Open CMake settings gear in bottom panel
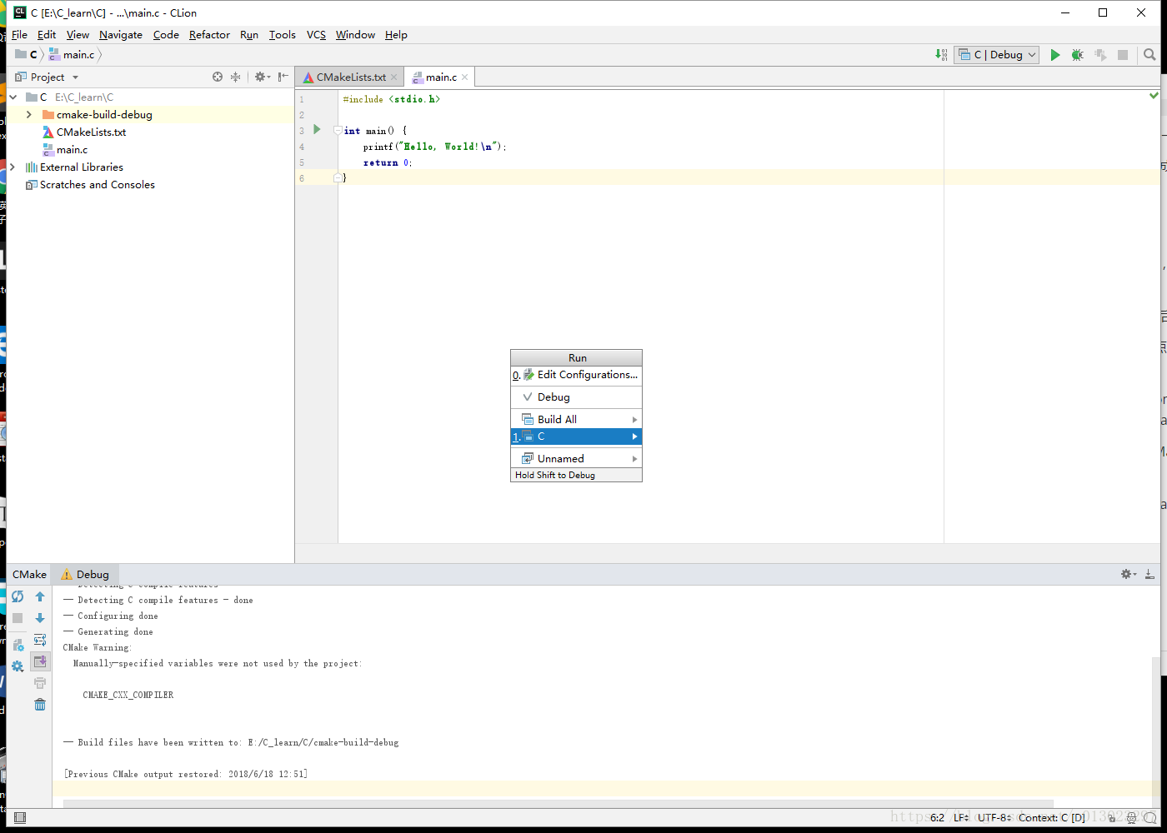This screenshot has height=833, width=1167. (x=18, y=666)
